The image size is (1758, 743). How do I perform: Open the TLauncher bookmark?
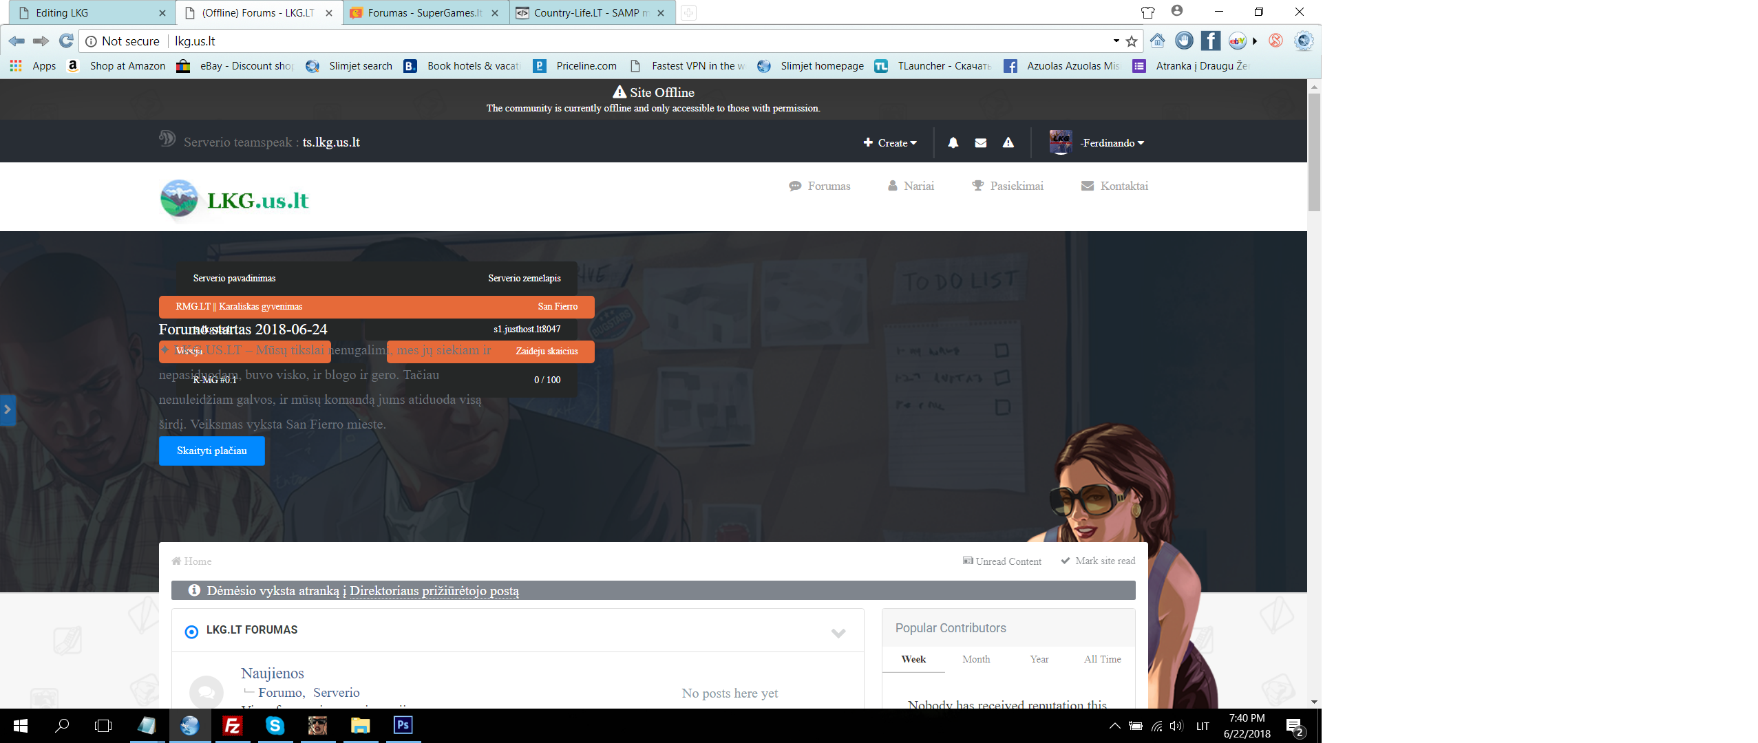(933, 66)
